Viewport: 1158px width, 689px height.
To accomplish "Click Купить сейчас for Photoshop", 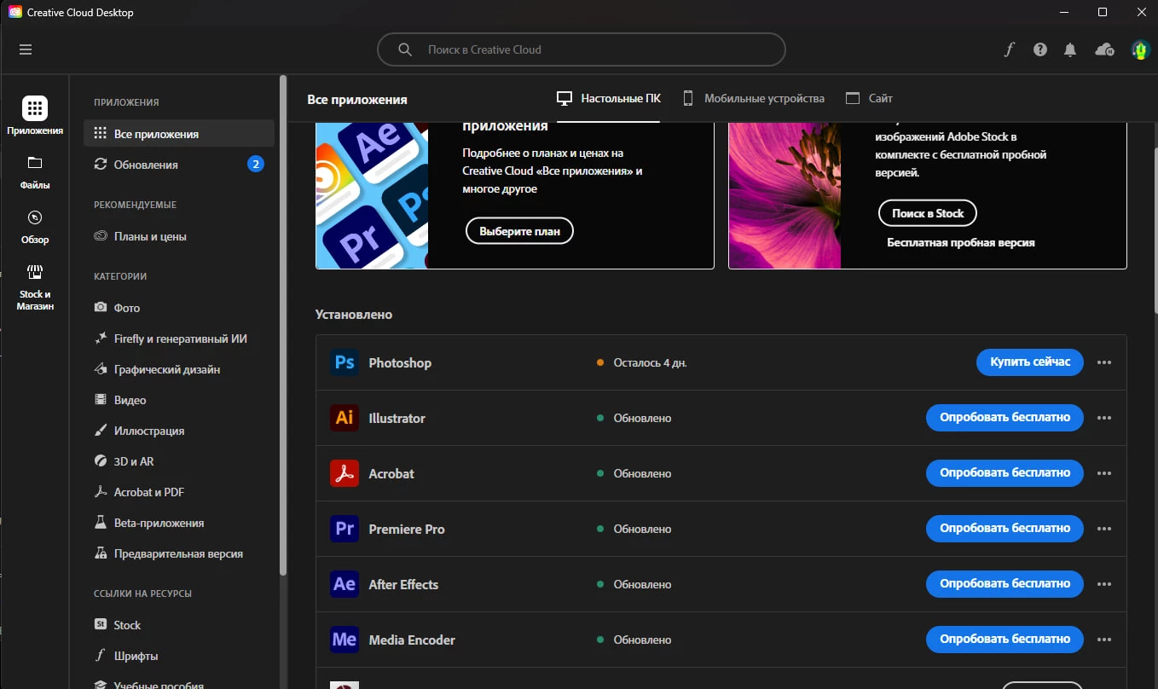I will pyautogui.click(x=1030, y=362).
